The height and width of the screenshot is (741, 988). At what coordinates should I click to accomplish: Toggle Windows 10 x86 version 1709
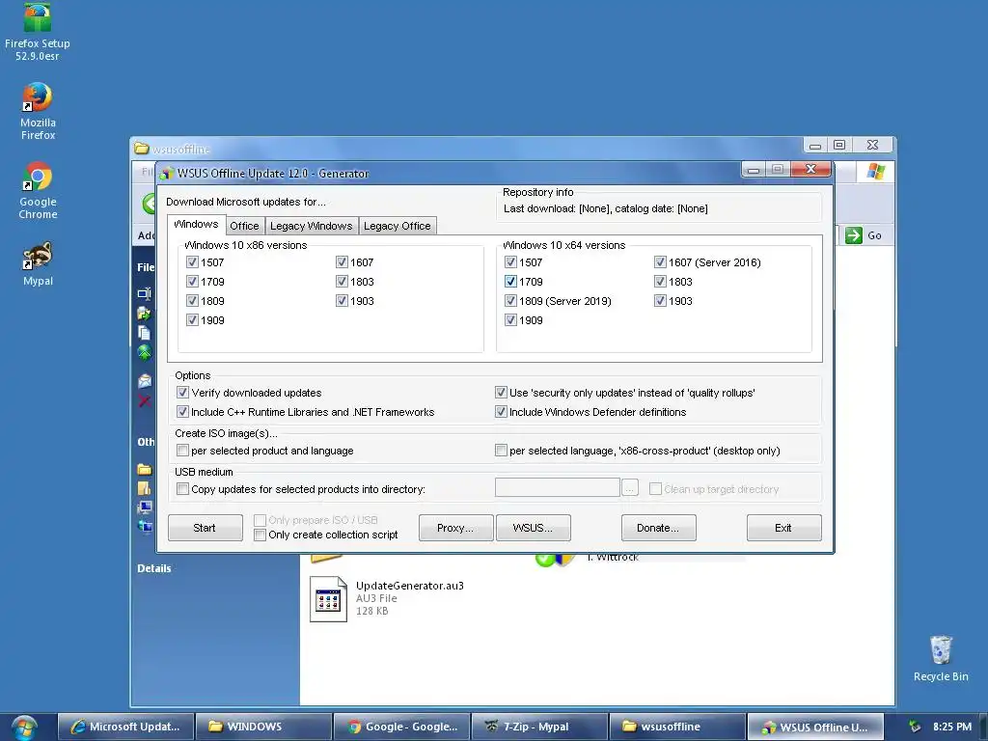tap(192, 282)
